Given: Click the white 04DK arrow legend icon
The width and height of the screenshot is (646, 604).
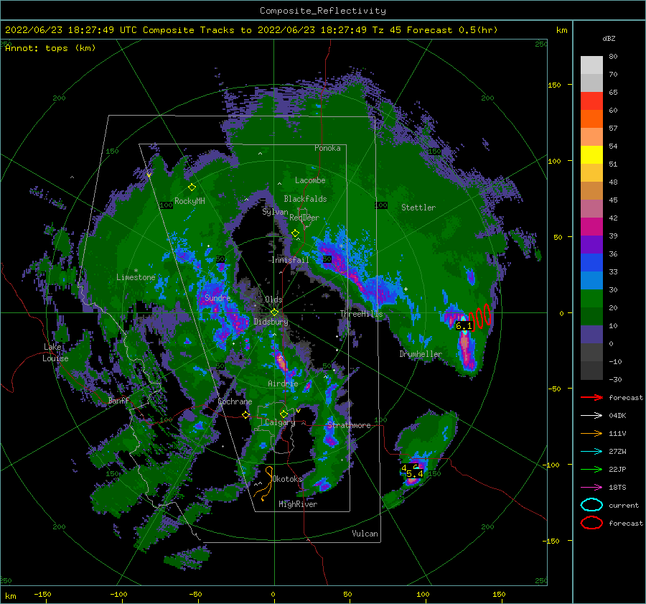Looking at the screenshot, I should pyautogui.click(x=591, y=416).
